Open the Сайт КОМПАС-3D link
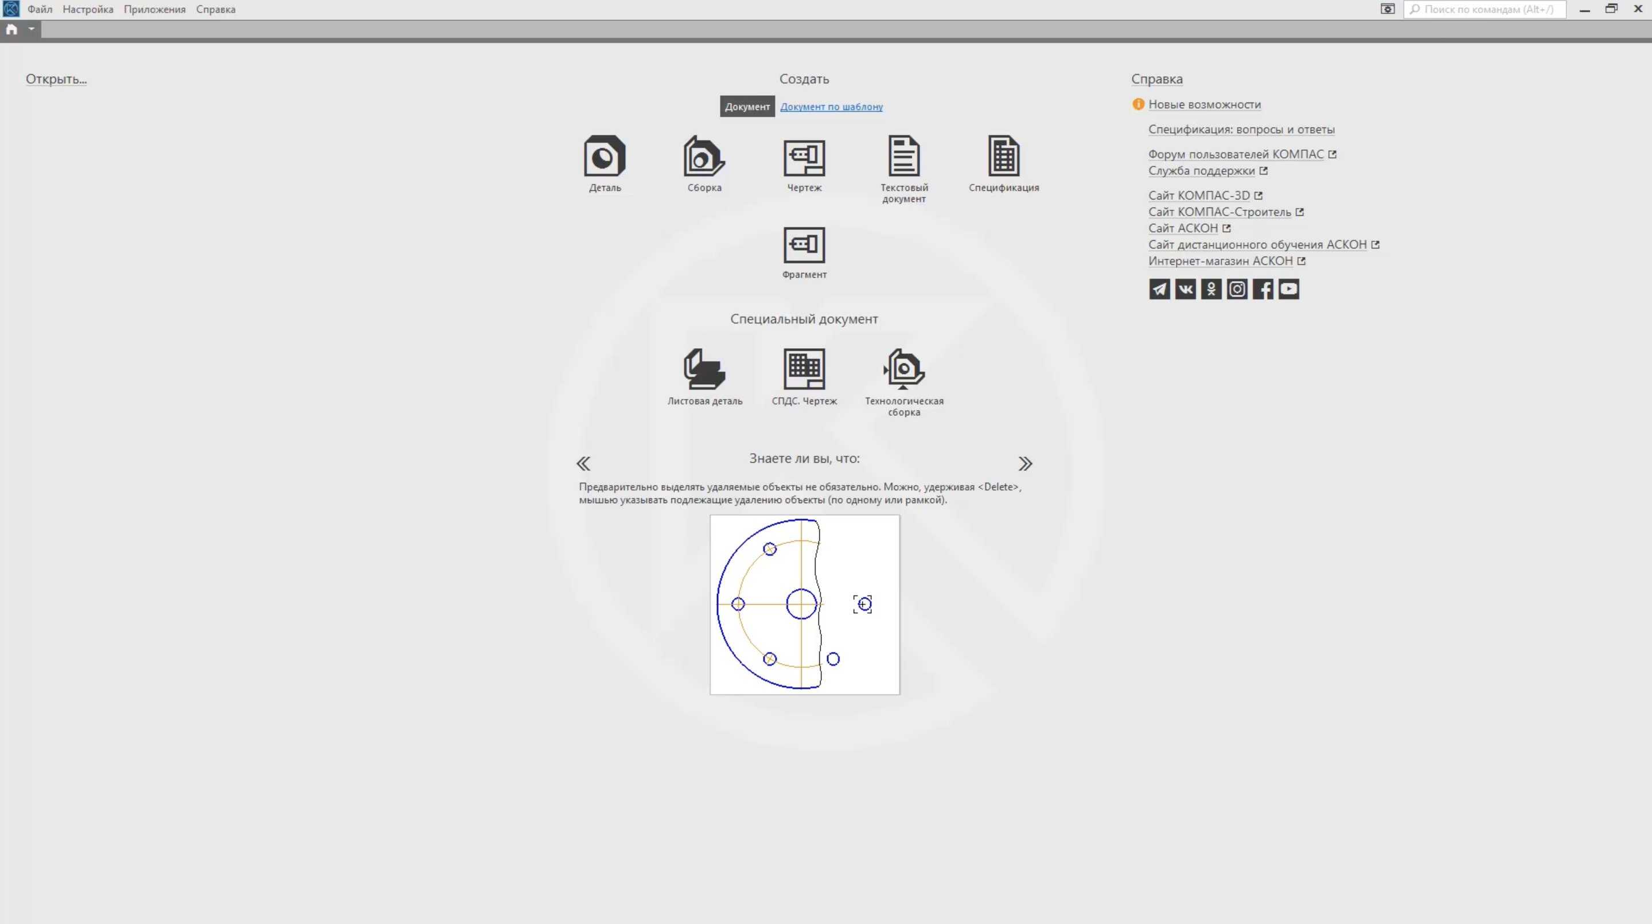1652x924 pixels. click(1199, 196)
